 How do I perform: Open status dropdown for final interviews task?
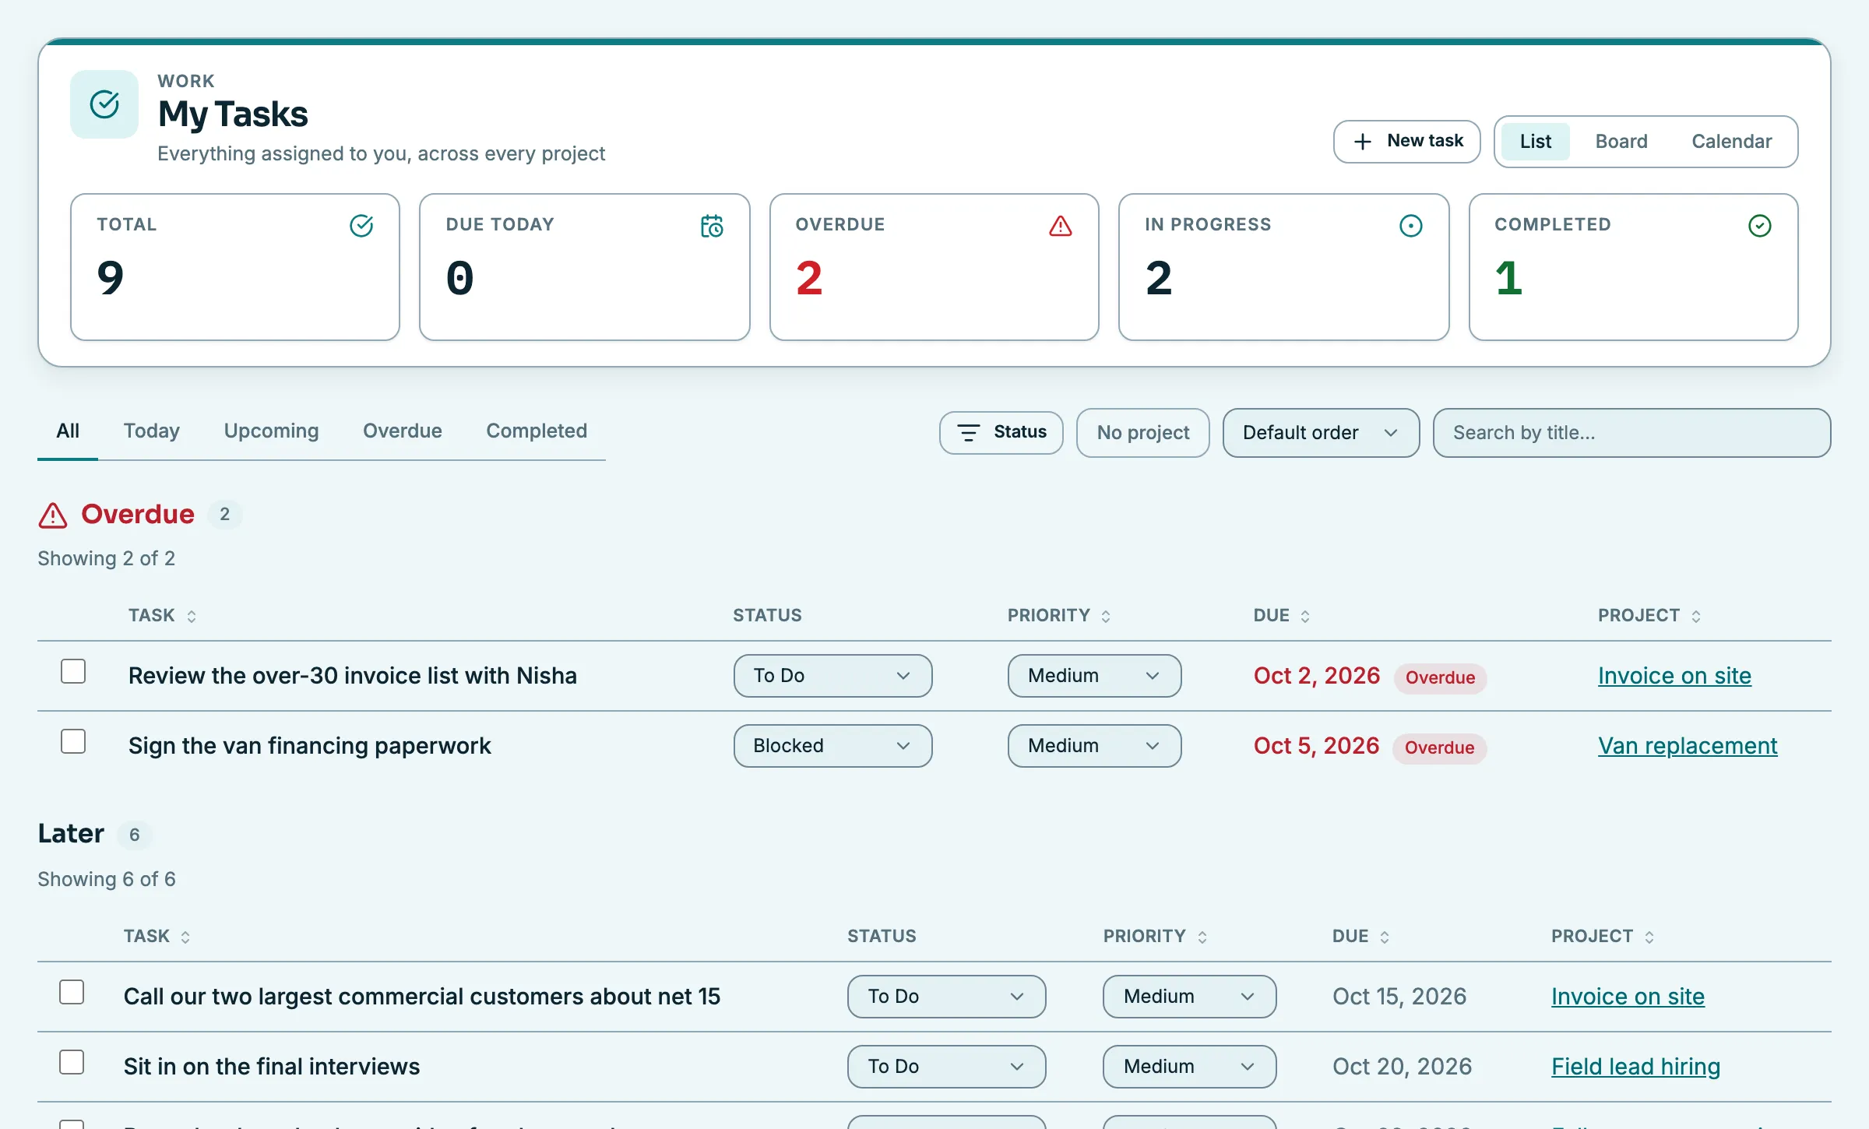click(946, 1067)
